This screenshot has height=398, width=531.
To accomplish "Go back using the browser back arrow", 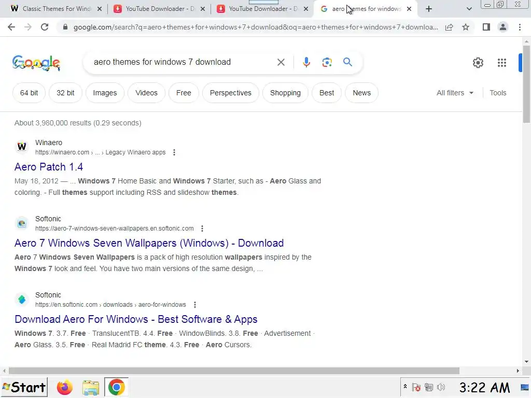I will pyautogui.click(x=11, y=27).
